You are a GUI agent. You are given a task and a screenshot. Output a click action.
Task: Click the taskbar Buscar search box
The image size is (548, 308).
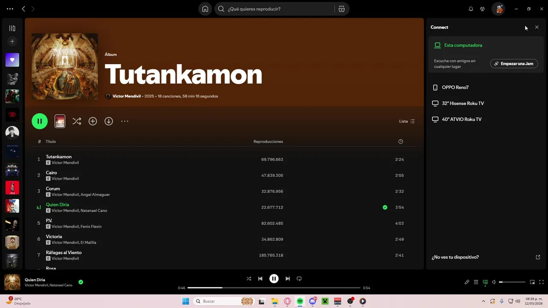point(224,301)
